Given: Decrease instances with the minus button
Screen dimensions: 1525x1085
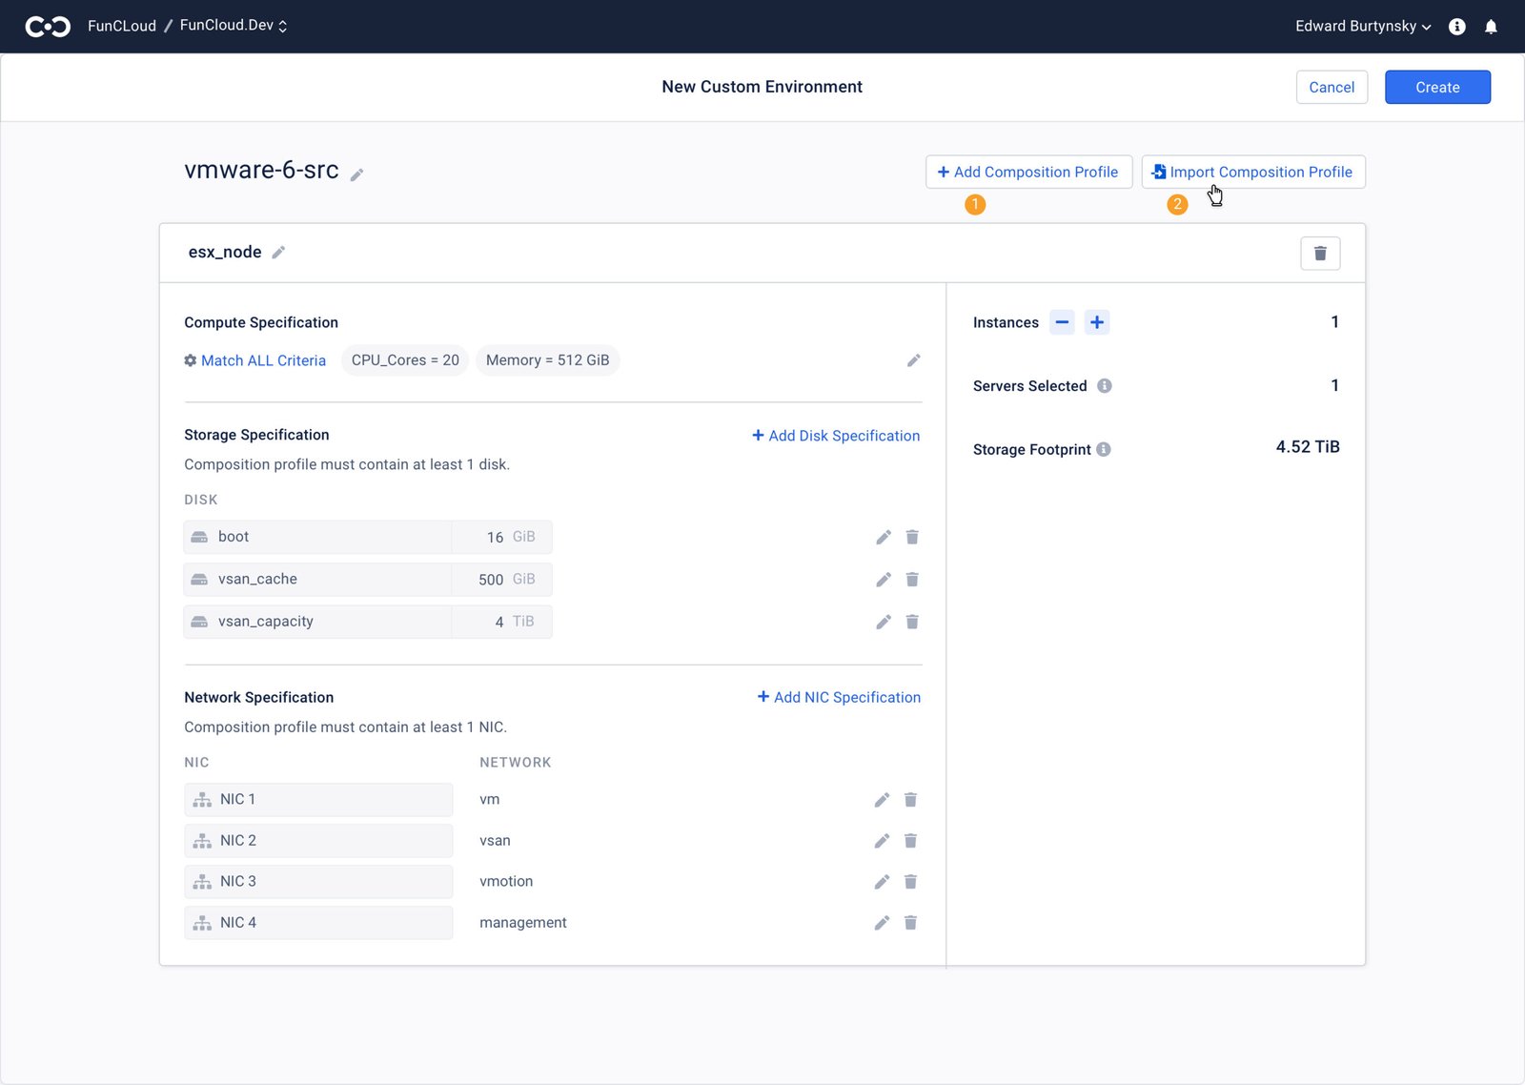Looking at the screenshot, I should pos(1062,322).
